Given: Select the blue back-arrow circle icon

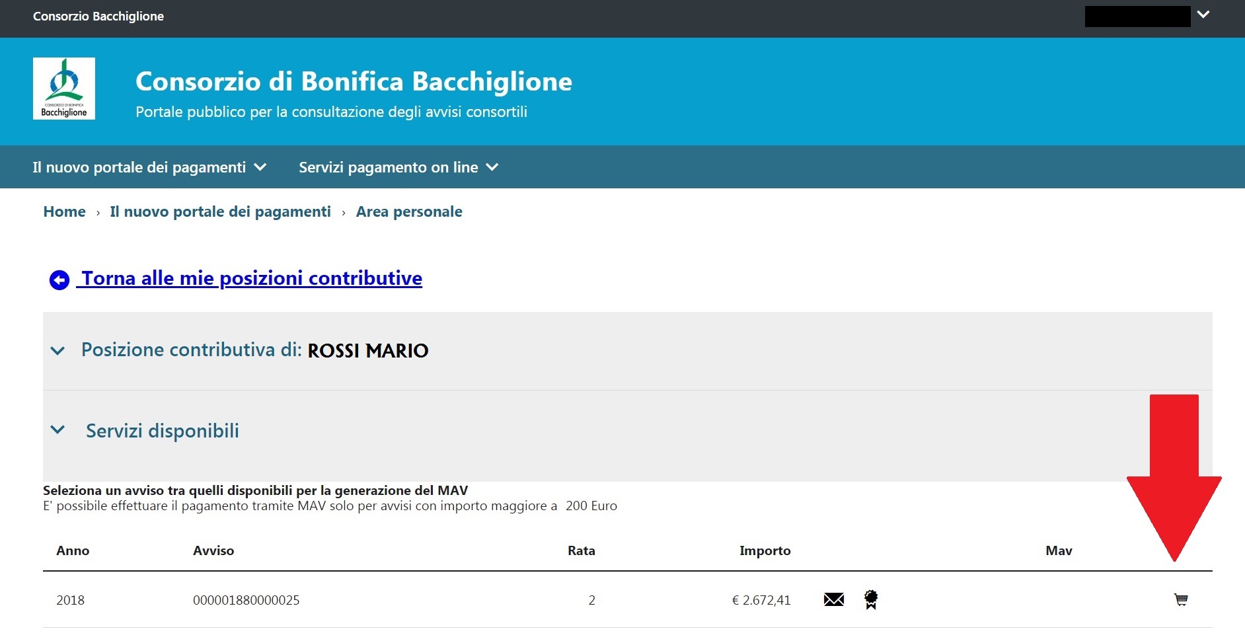Looking at the screenshot, I should click(x=59, y=280).
